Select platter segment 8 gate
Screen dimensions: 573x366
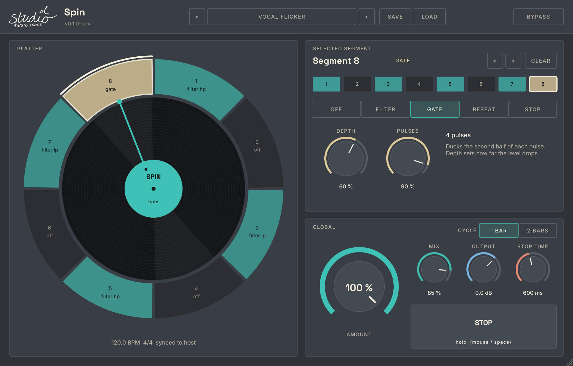pos(110,85)
